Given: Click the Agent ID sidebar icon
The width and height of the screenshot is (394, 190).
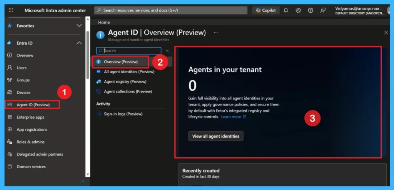Looking at the screenshot, I should [10, 104].
